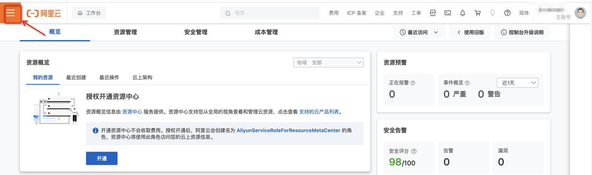Open the 资源中心 link

tap(132, 112)
